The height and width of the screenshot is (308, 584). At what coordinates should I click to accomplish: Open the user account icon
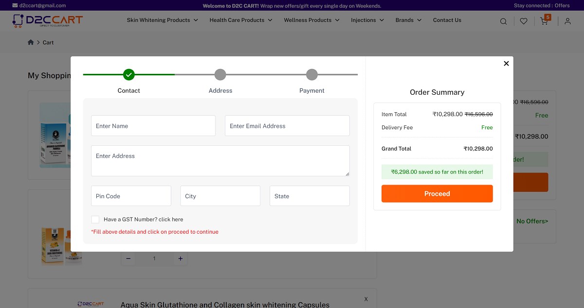coord(567,21)
